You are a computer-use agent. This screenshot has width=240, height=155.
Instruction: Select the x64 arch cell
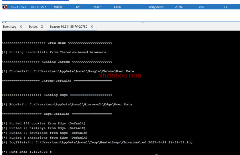pyautogui.click(x=201, y=7)
